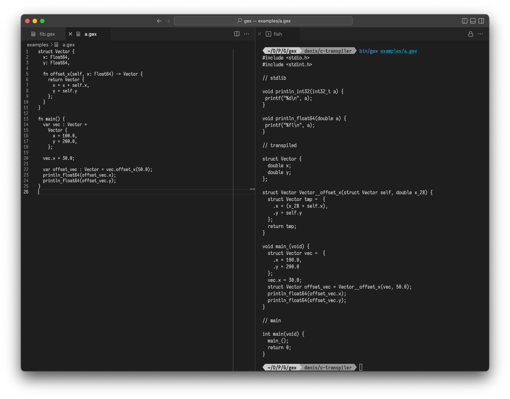Close the fish terminal tab
This screenshot has width=510, height=399.
pyautogui.click(x=259, y=34)
